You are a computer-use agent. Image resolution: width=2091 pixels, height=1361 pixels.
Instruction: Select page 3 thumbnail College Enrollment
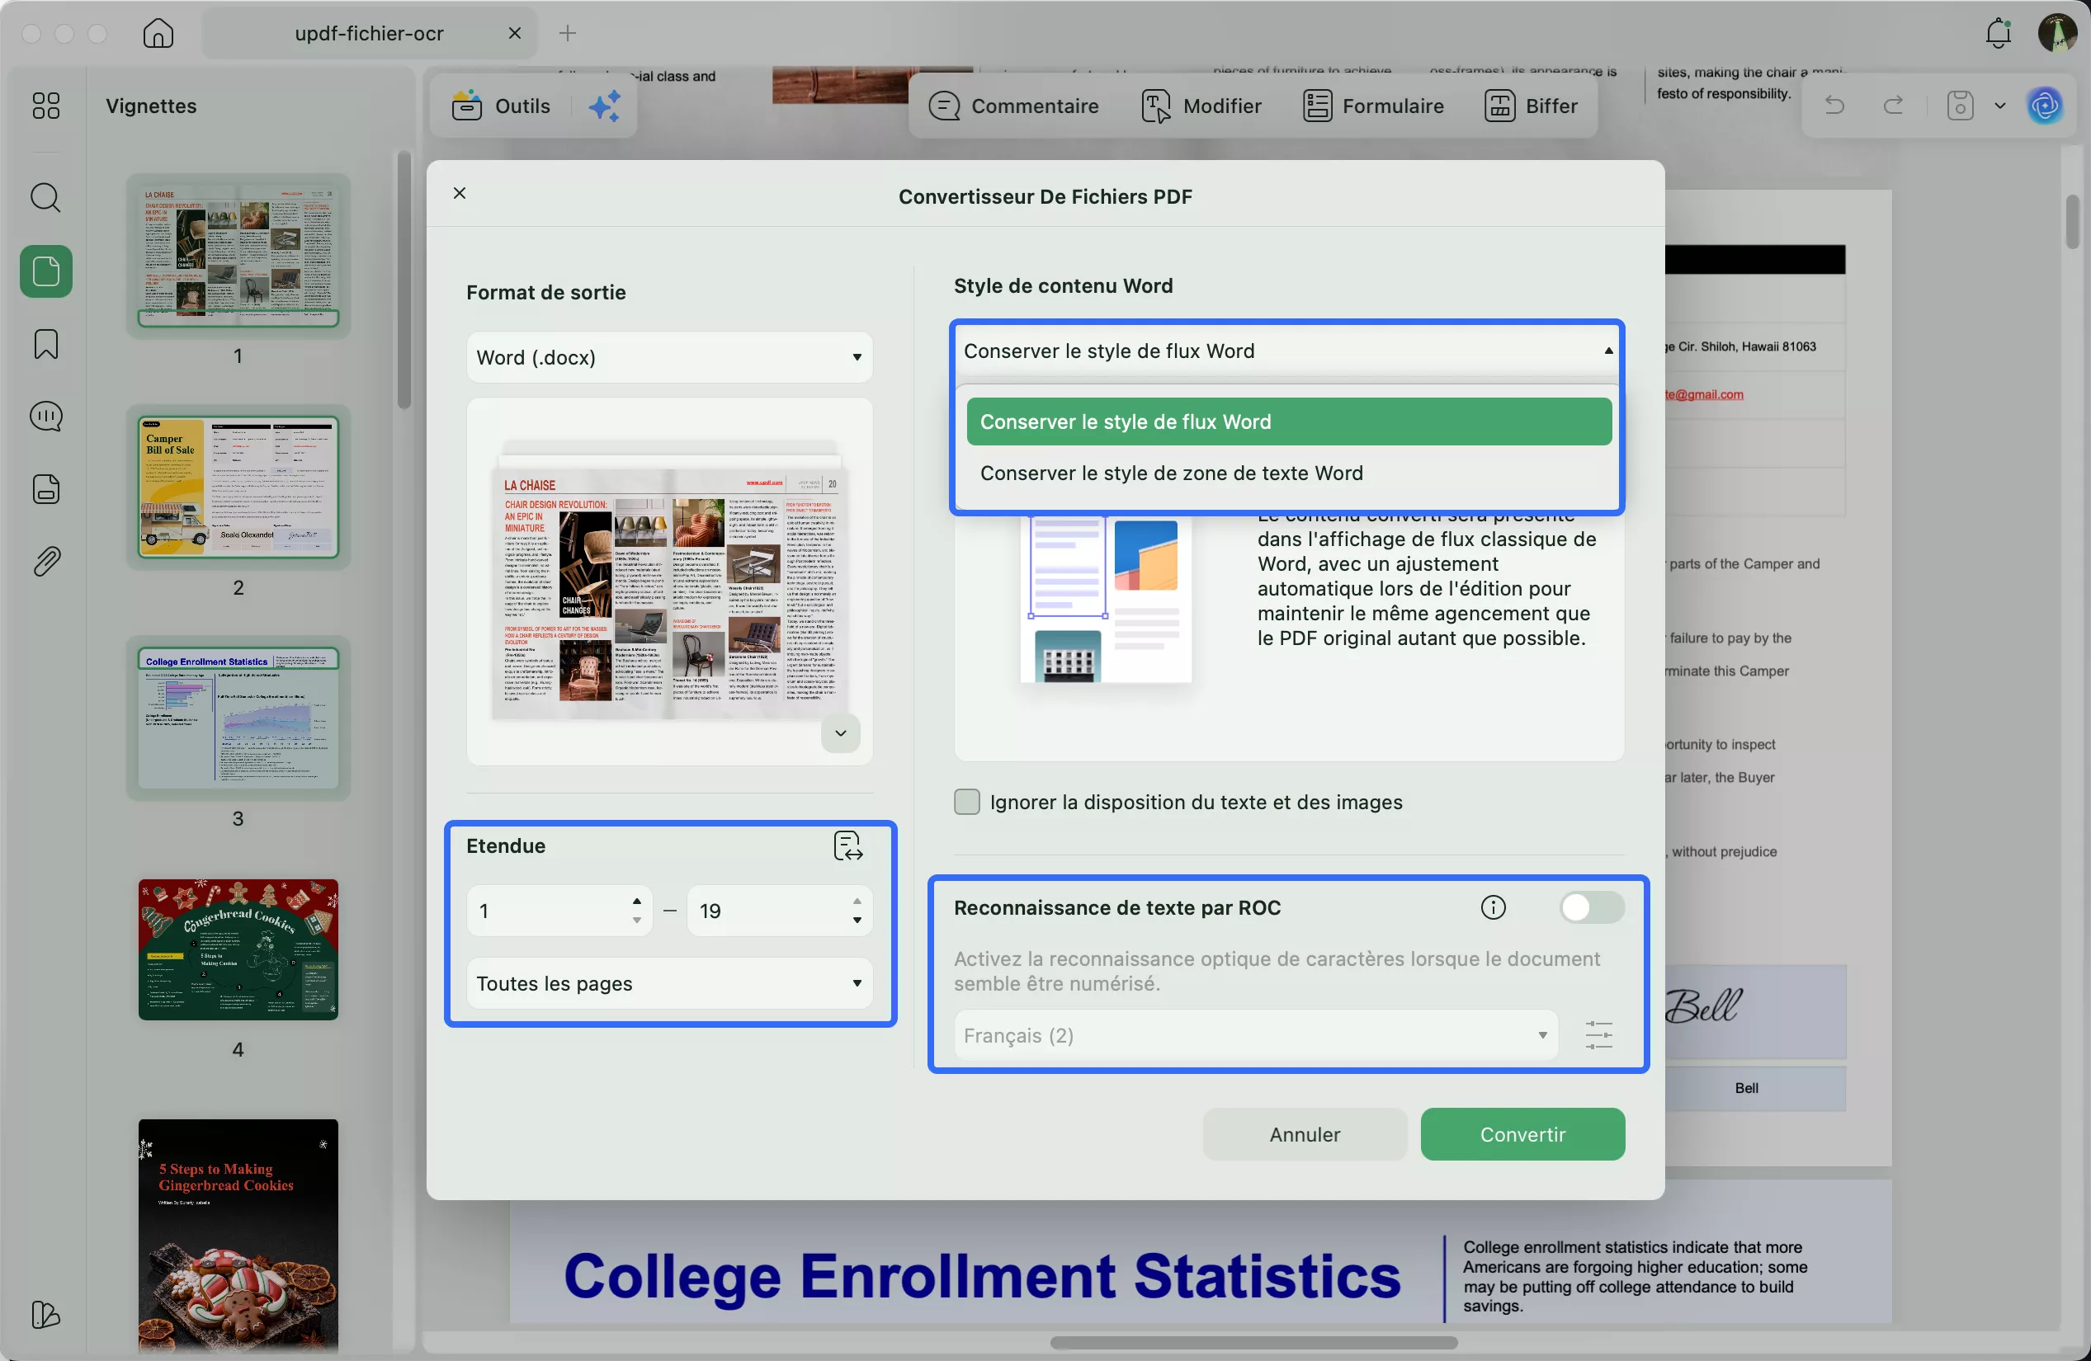pyautogui.click(x=238, y=718)
